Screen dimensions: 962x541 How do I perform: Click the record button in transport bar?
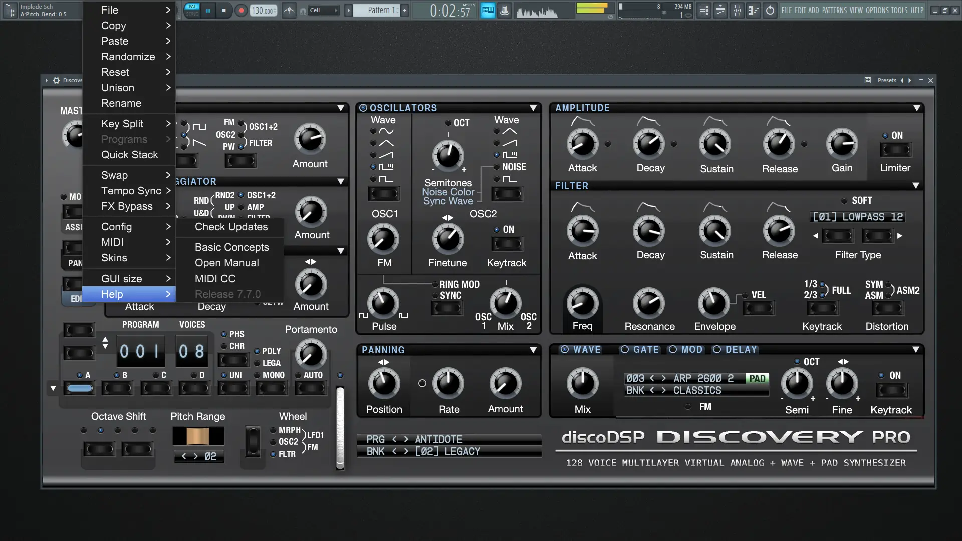241,10
